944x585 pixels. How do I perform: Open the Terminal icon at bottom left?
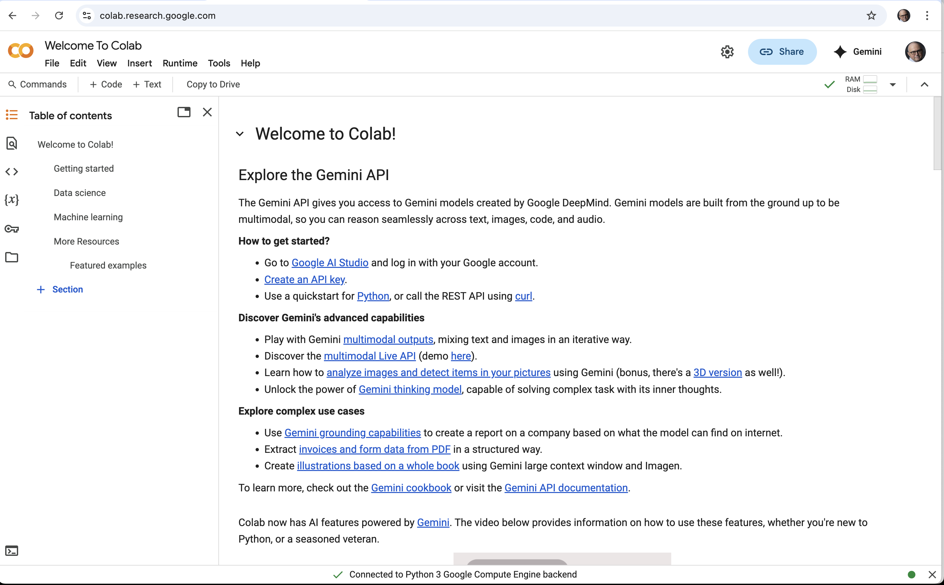[12, 551]
